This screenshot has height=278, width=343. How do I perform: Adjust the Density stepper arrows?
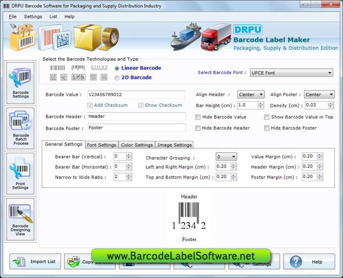(331, 105)
